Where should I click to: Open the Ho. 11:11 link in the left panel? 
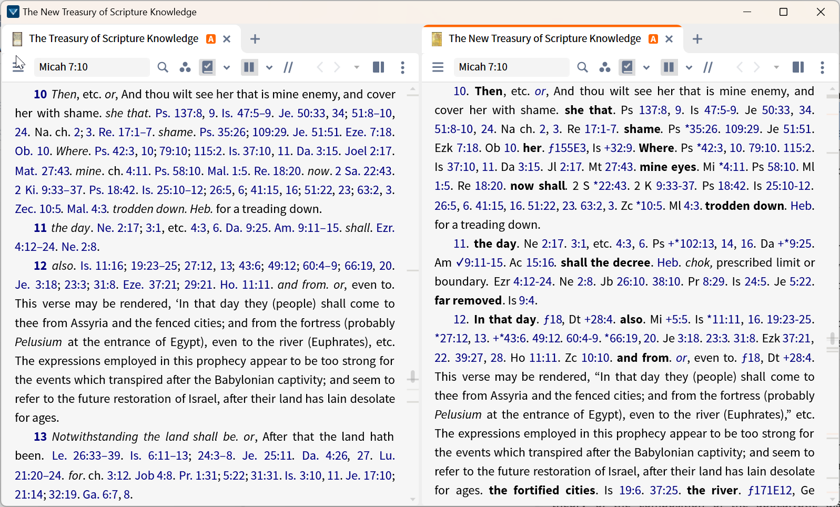246,285
